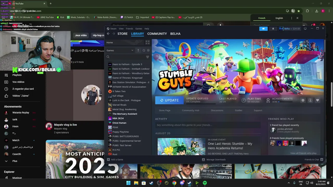Open translate options three-dot menu
The height and width of the screenshot is (187, 333).
coord(291,18)
